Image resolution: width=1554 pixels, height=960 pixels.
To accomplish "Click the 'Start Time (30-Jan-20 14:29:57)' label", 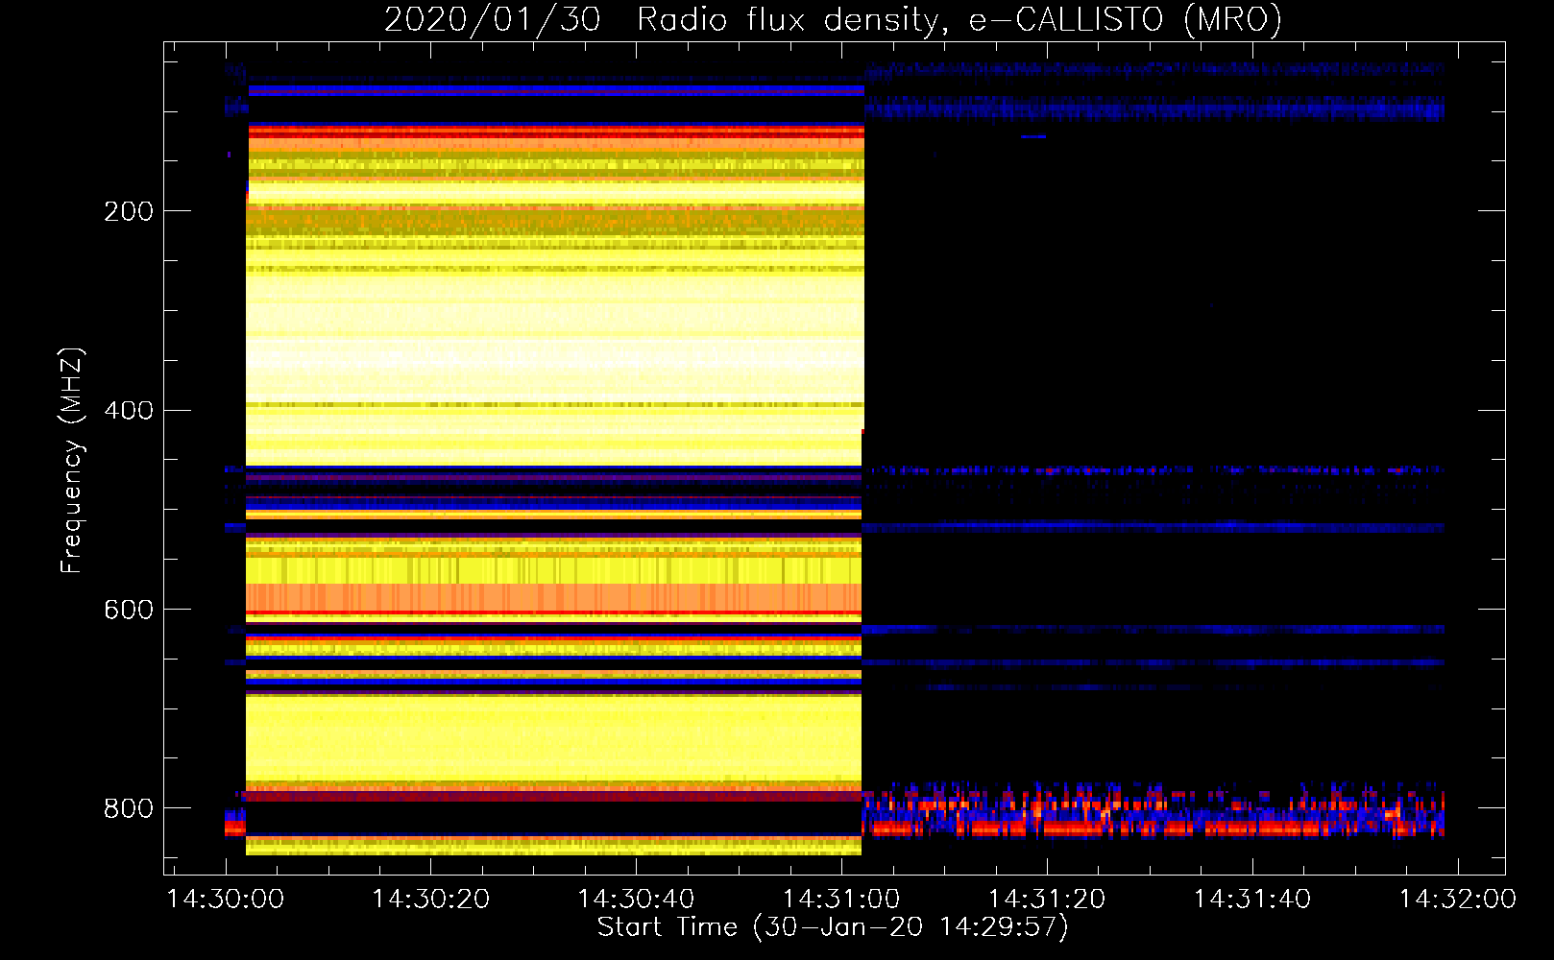I will click(833, 927).
